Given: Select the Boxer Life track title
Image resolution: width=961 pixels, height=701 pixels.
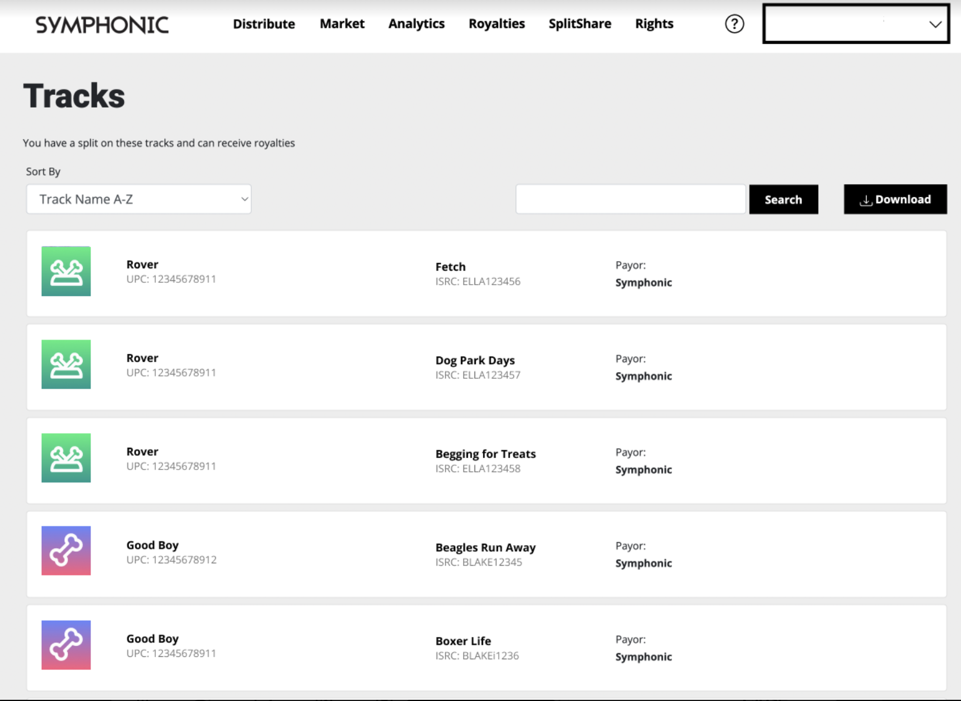Looking at the screenshot, I should pos(463,641).
